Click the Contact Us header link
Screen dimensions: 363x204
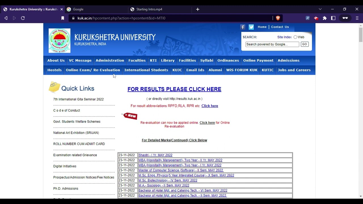[x=280, y=27]
